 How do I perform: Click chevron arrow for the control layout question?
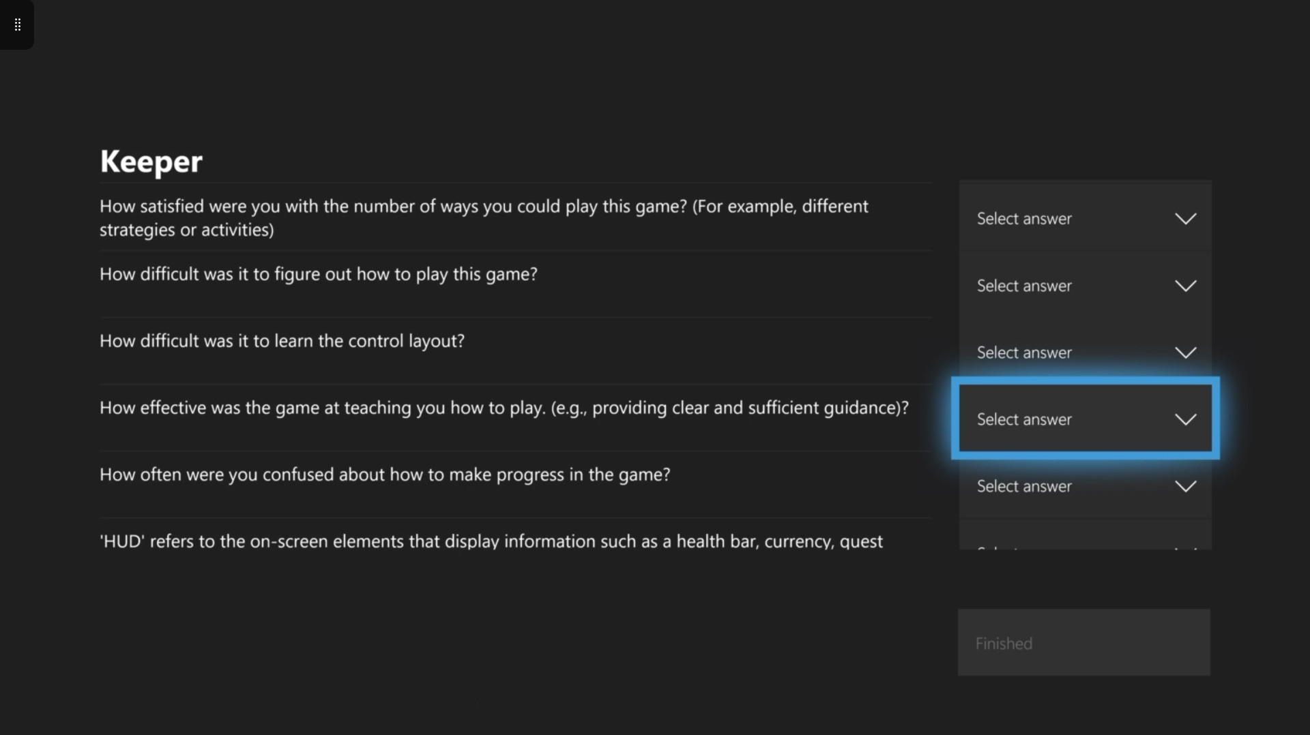tap(1185, 352)
